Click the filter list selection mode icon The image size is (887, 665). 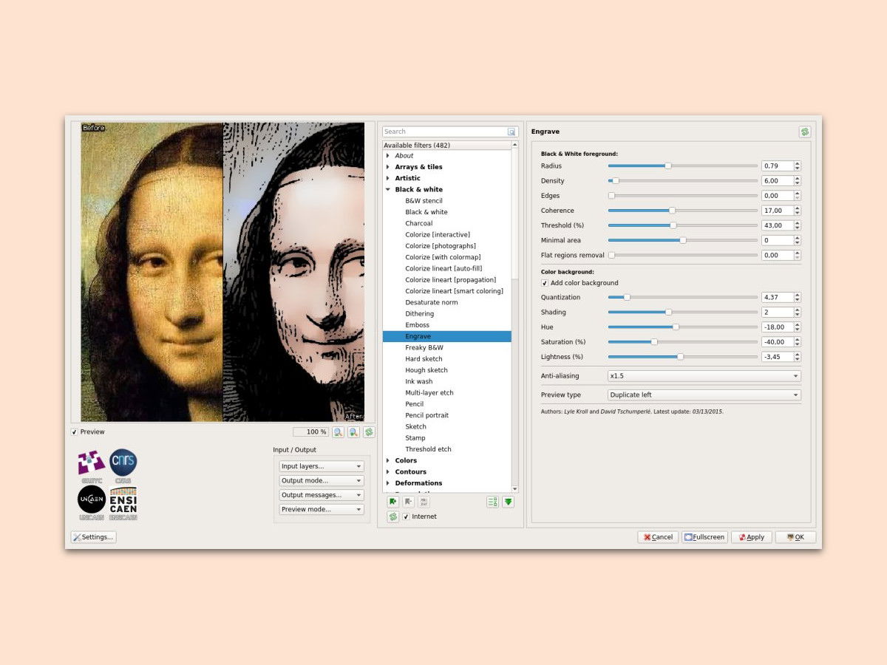point(492,502)
